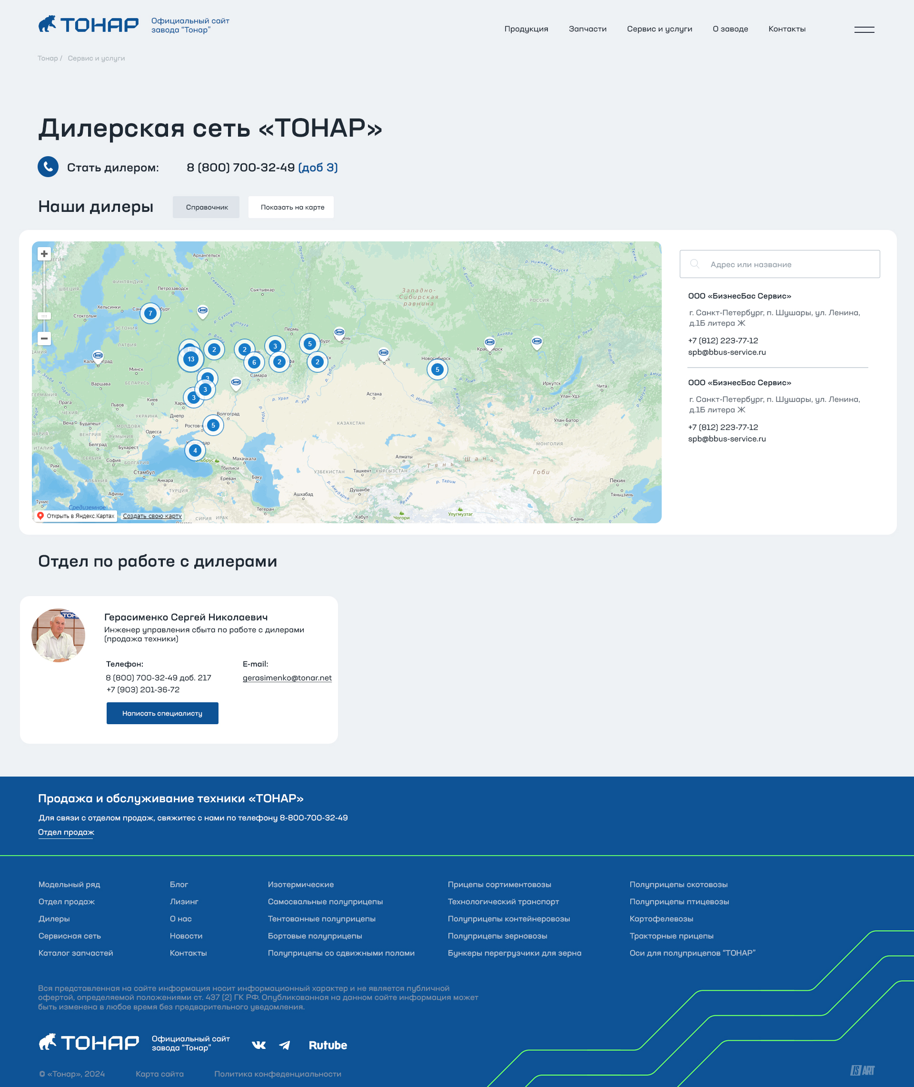This screenshot has height=1087, width=914.
Task: Click Открыть в Яндекс.Картах button
Action: (76, 516)
